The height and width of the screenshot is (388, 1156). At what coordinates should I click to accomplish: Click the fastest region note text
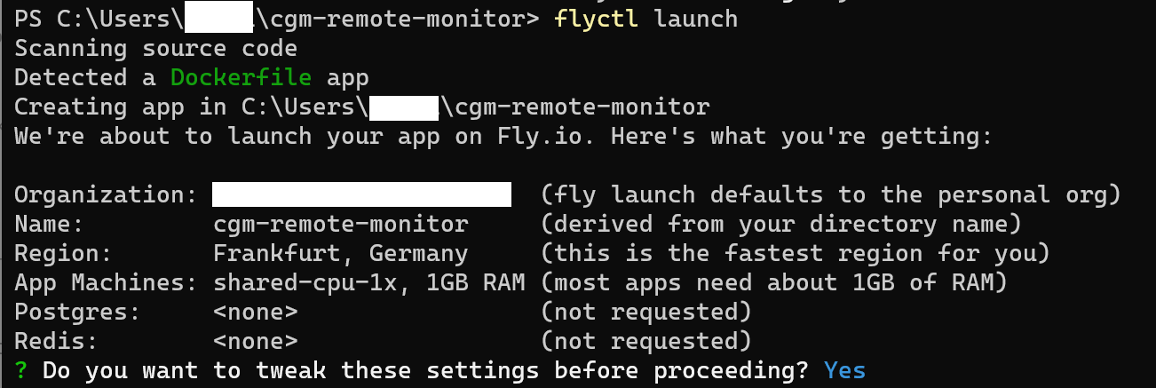point(795,253)
